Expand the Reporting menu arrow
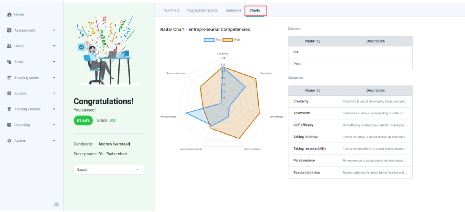 tap(54, 125)
